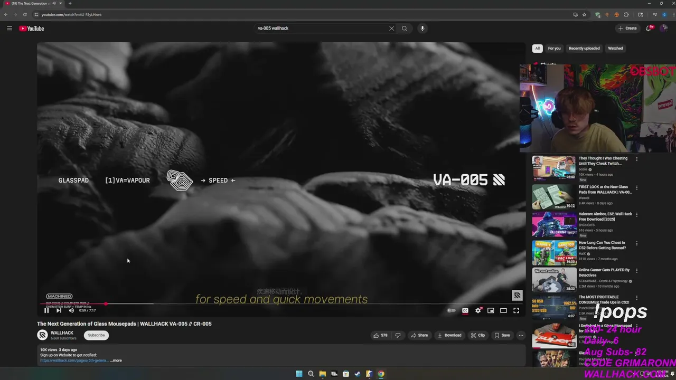Click the WALLHACK channel watermark in player
This screenshot has width=676, height=380.
[517, 296]
